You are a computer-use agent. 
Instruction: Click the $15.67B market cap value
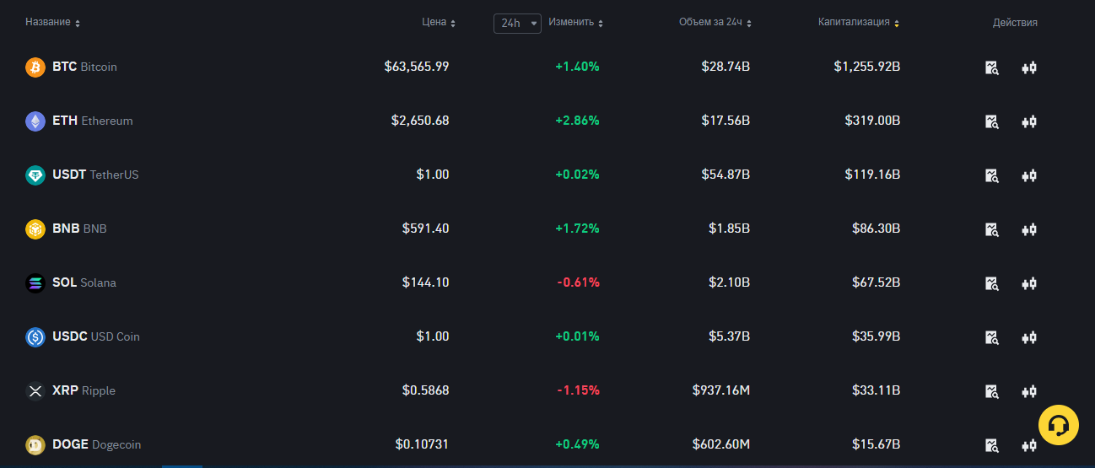tap(877, 444)
